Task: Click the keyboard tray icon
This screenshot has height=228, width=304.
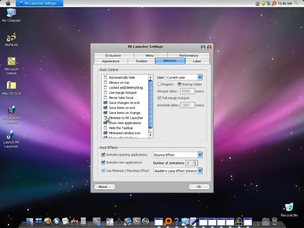Action: (x=257, y=4)
